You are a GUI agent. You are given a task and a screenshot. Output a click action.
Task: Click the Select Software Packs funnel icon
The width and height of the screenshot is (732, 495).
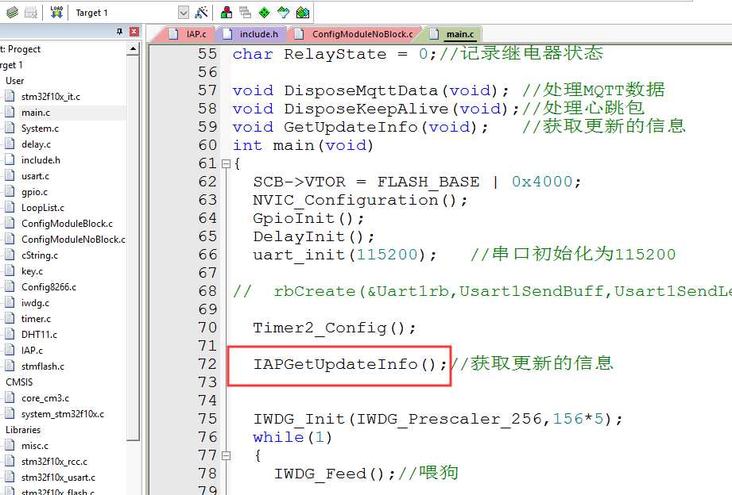pyautogui.click(x=284, y=13)
